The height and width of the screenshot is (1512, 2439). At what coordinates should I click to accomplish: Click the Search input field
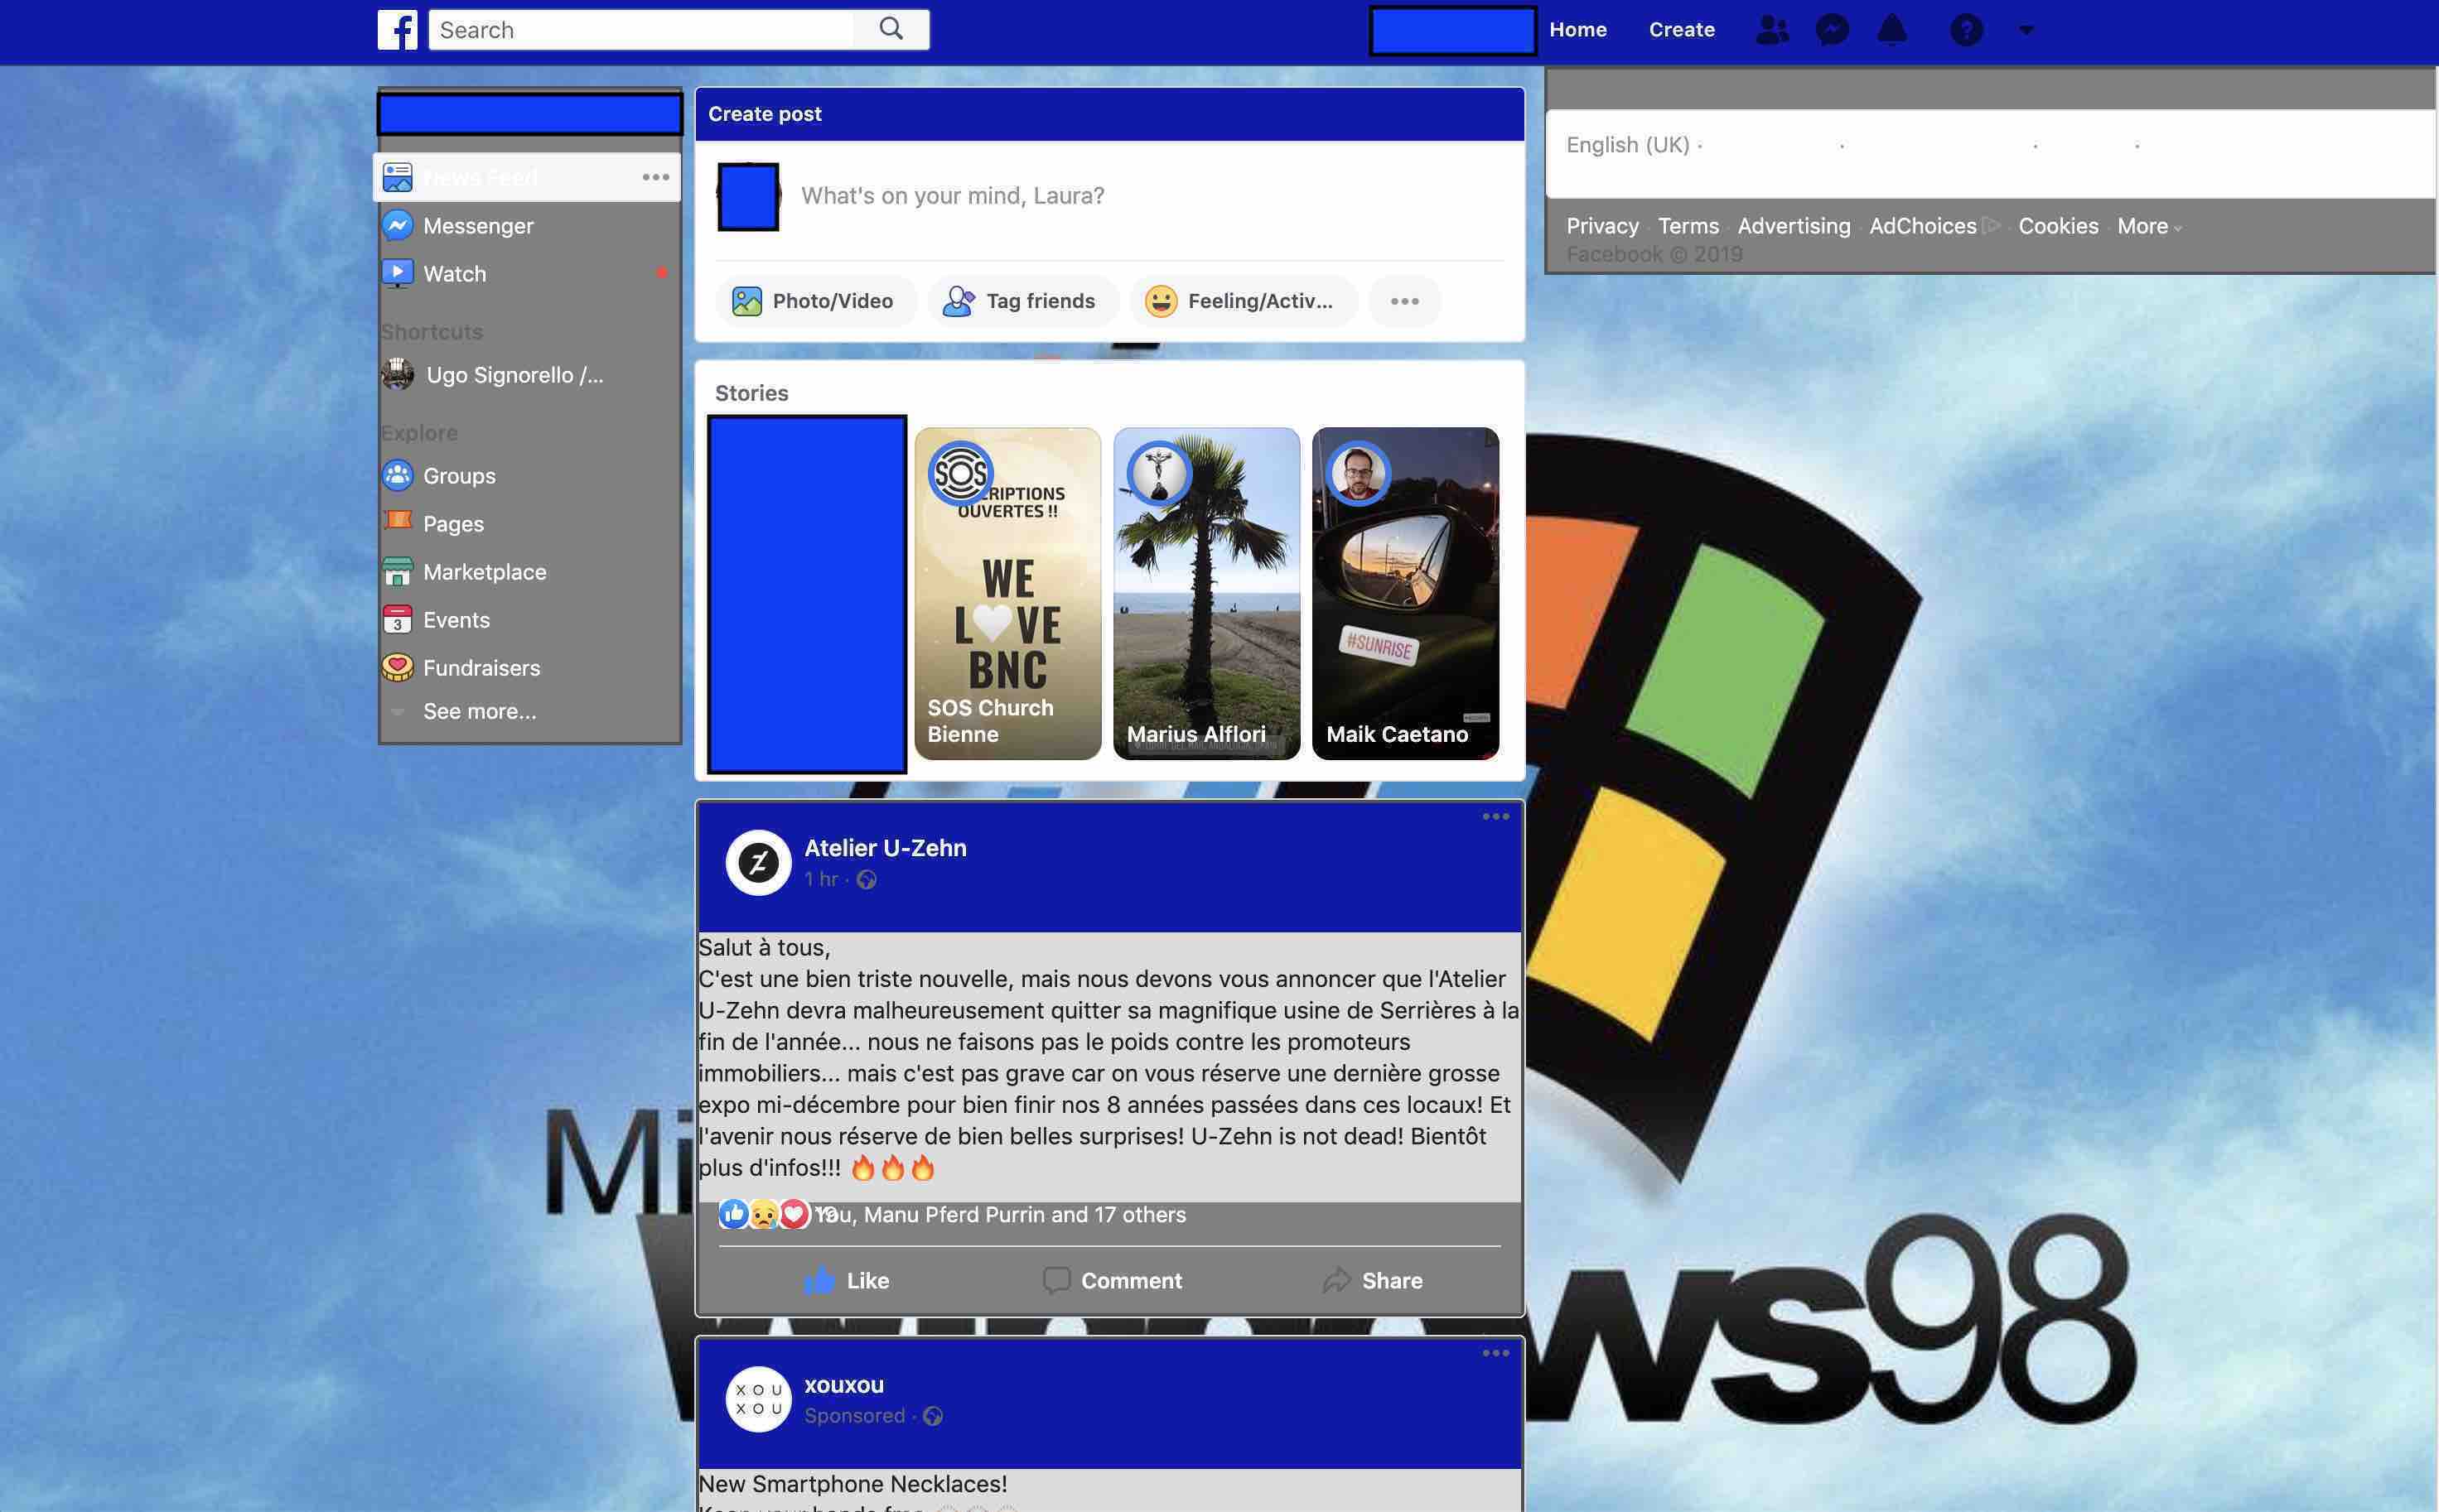point(641,30)
